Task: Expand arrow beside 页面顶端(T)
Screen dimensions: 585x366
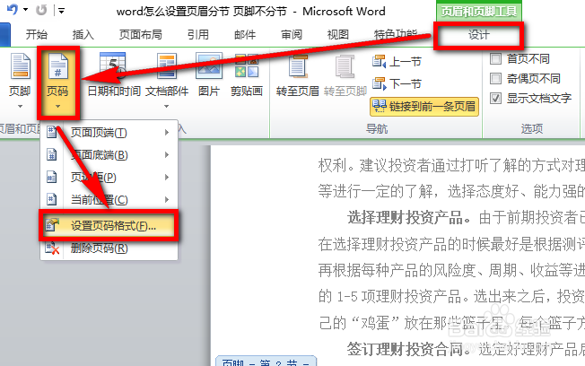Action: click(x=167, y=133)
